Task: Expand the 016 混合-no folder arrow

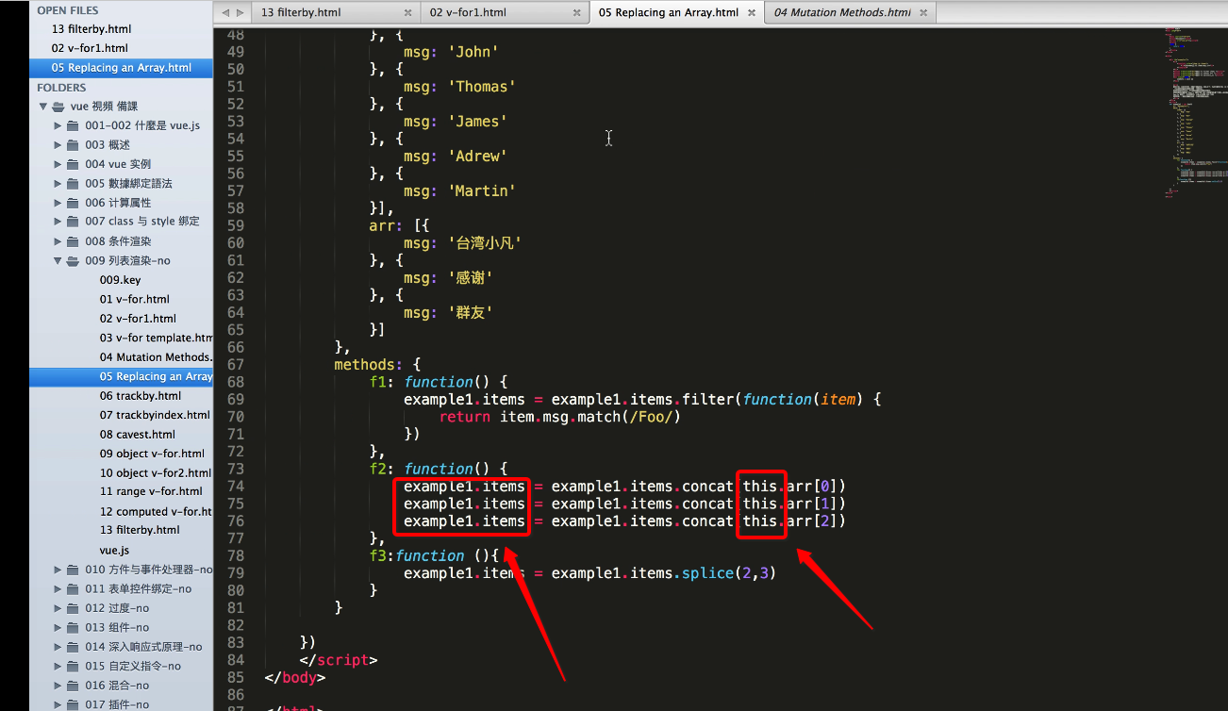Action: click(58, 686)
